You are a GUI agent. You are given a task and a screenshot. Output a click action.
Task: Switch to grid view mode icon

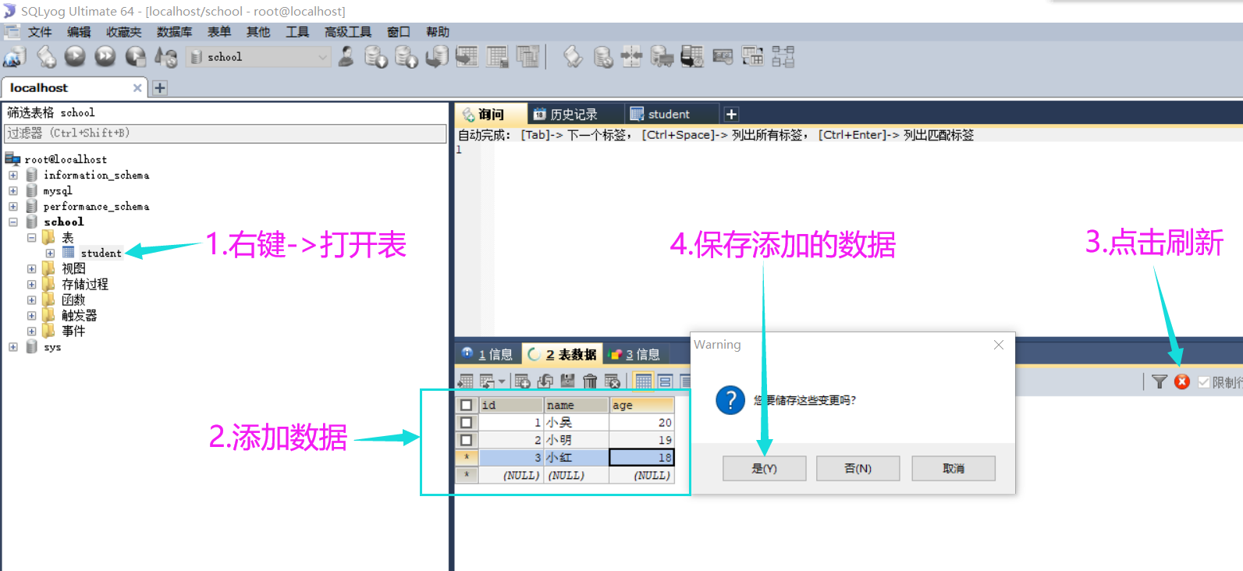[644, 381]
